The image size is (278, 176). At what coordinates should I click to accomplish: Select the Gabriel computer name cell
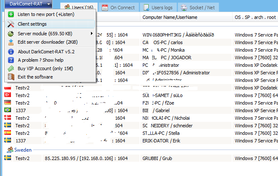click(156, 110)
